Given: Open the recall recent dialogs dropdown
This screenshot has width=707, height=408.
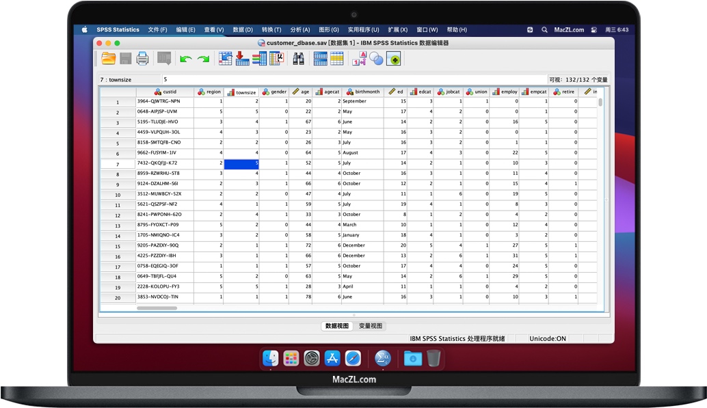Looking at the screenshot, I should pyautogui.click(x=164, y=59).
